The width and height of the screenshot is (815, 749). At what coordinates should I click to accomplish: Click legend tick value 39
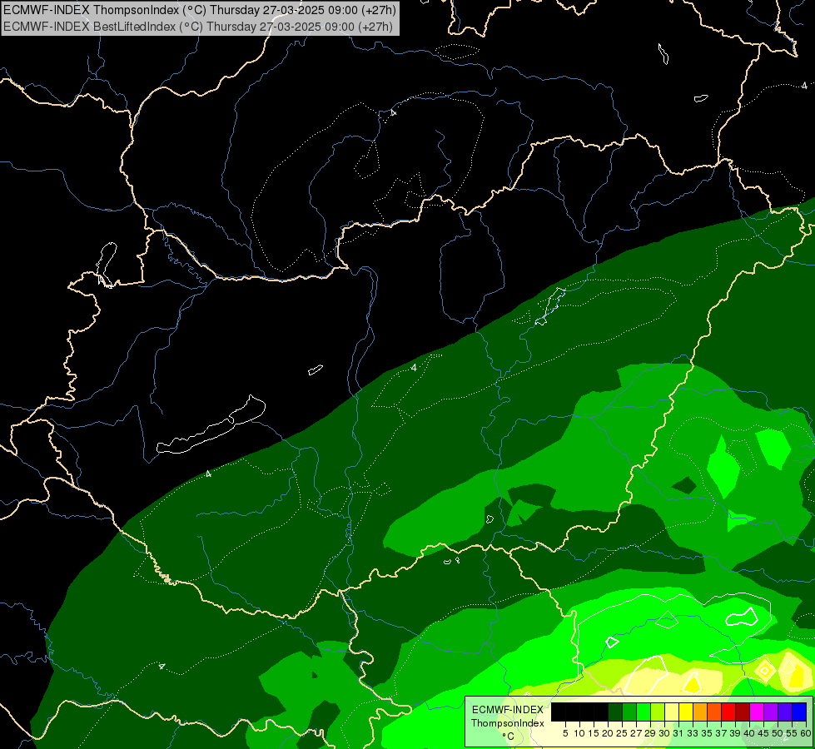click(735, 733)
